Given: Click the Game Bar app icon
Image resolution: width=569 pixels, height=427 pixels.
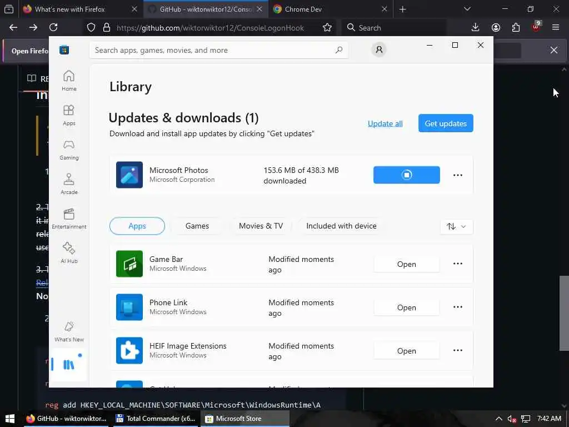Looking at the screenshot, I should [129, 264].
